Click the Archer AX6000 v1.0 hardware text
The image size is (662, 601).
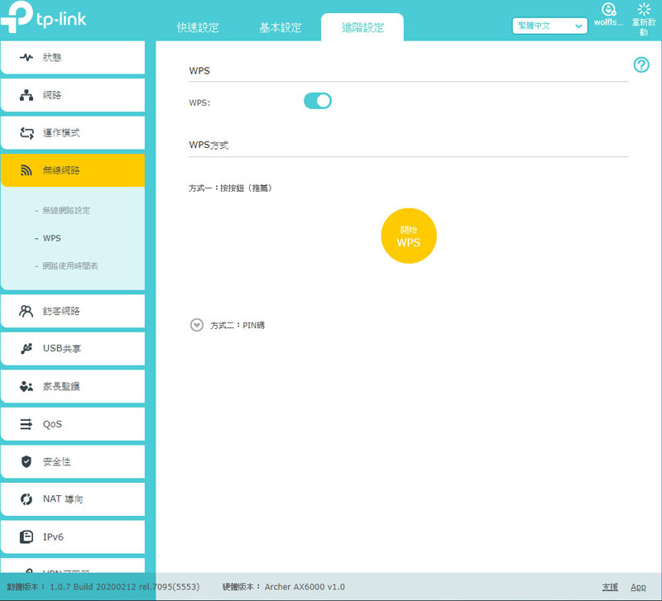coord(305,587)
